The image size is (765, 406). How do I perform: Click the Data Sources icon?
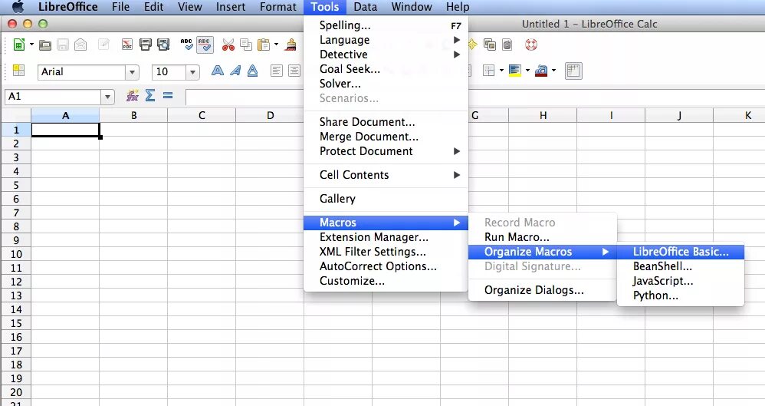pos(507,45)
